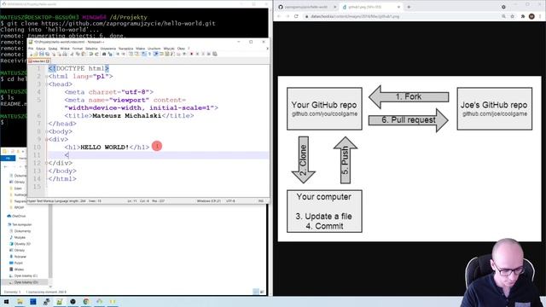Open the Plik menu in Notepad++
Screen dimensions: 546x307
click(x=31, y=49)
